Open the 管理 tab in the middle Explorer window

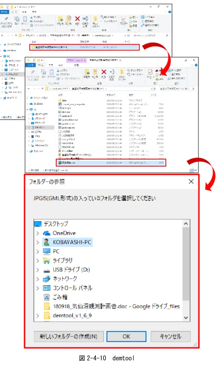coord(76,65)
